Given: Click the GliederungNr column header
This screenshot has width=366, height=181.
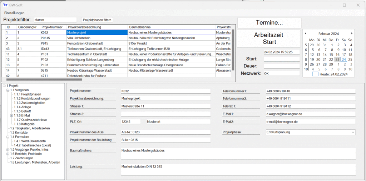Looking at the screenshot, I should [28, 27].
